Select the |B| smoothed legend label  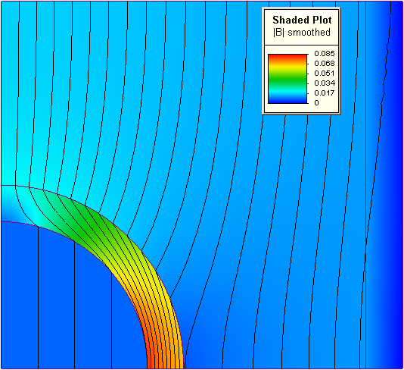301,33
